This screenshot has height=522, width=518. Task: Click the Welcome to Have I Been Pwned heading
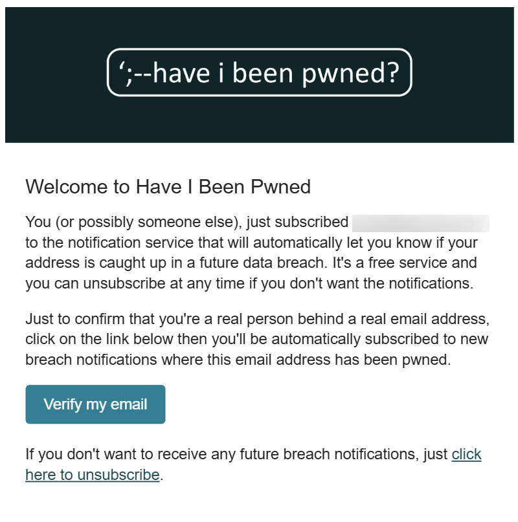pos(168,187)
